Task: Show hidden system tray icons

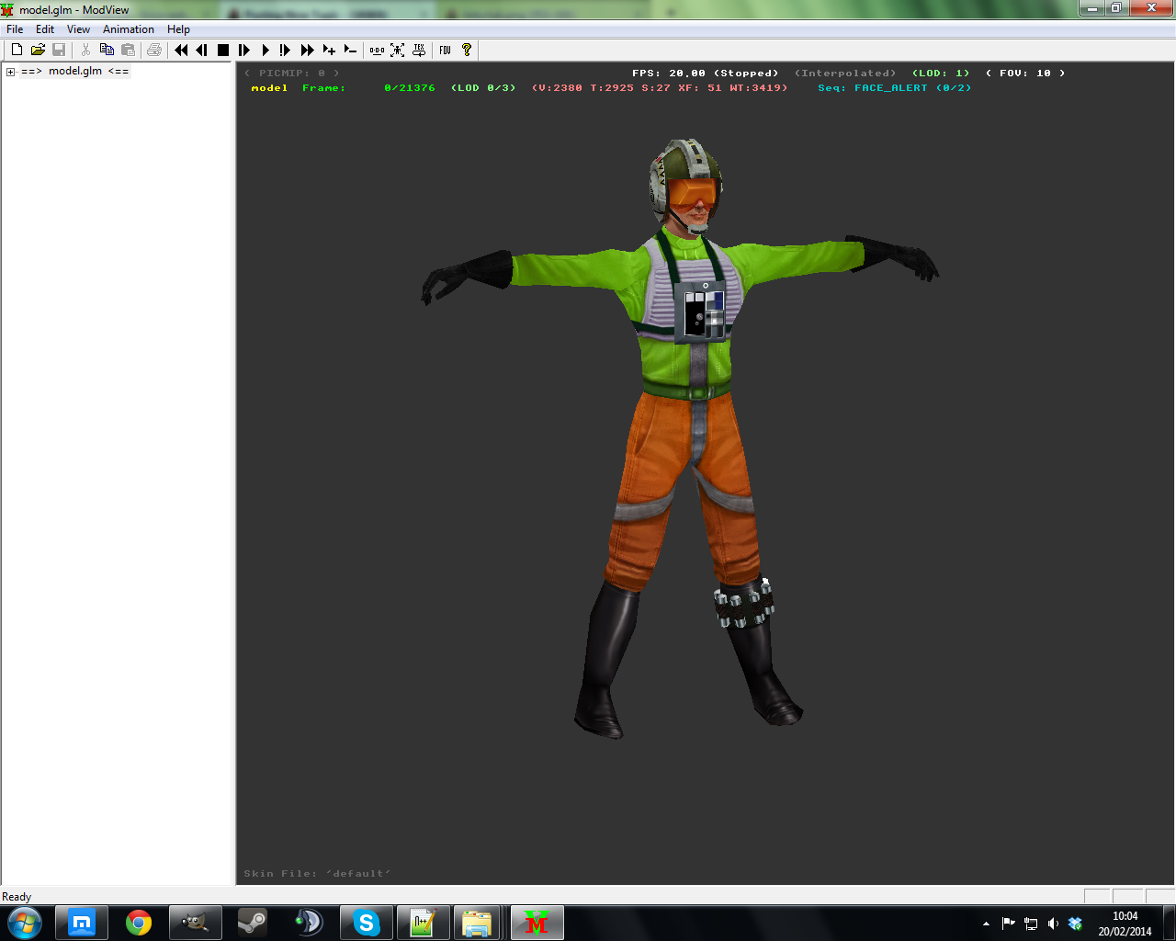Action: 986,924
